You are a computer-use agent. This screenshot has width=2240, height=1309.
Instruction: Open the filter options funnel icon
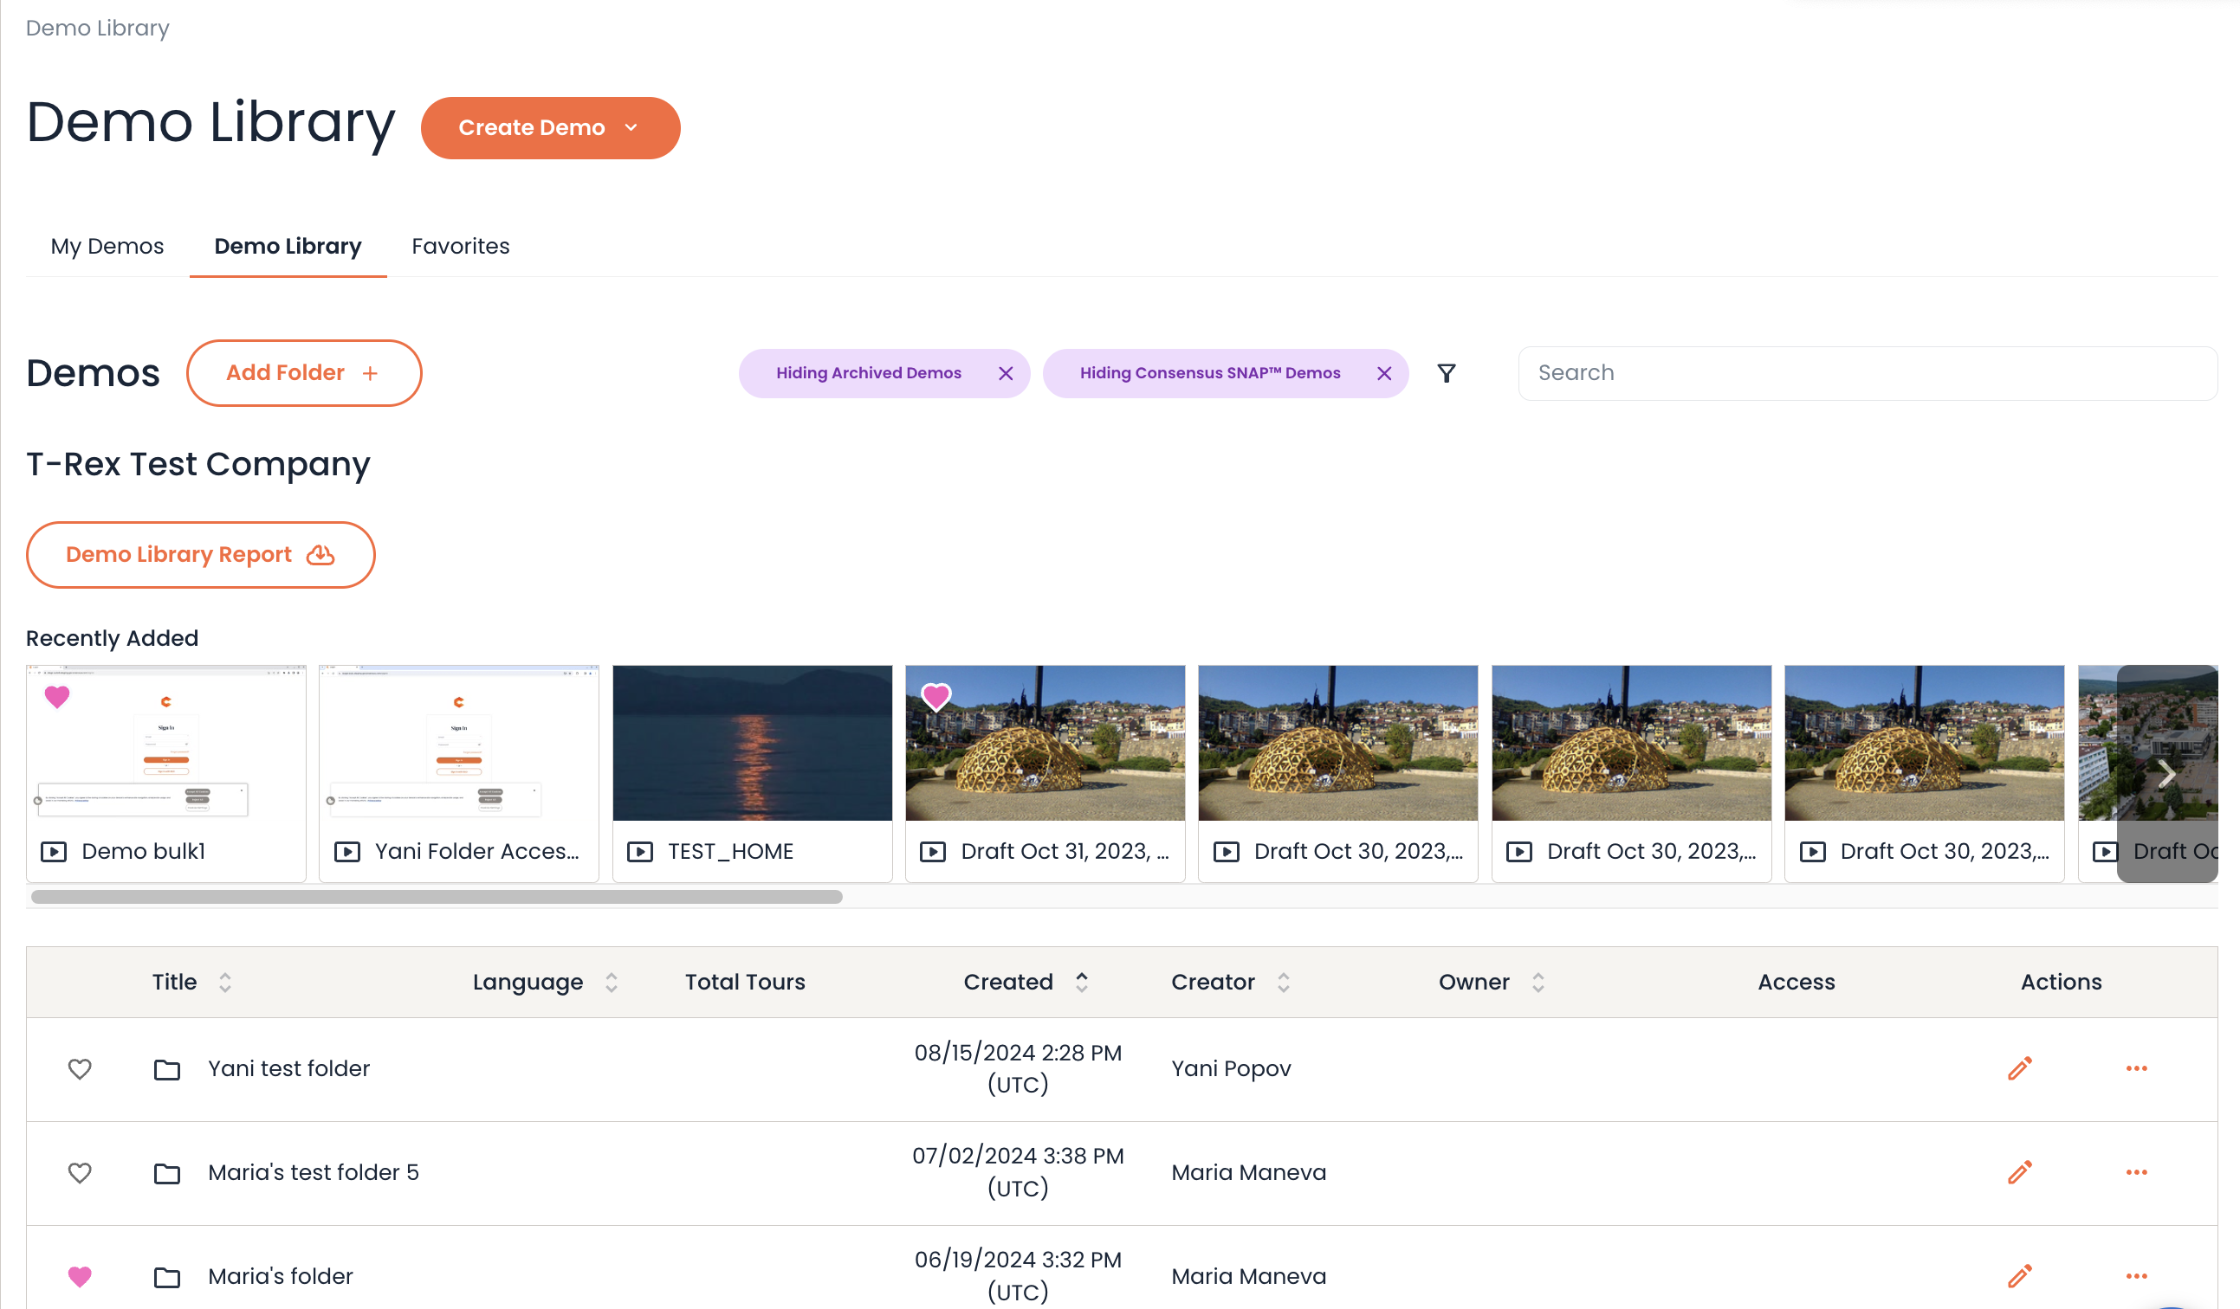click(x=1447, y=373)
